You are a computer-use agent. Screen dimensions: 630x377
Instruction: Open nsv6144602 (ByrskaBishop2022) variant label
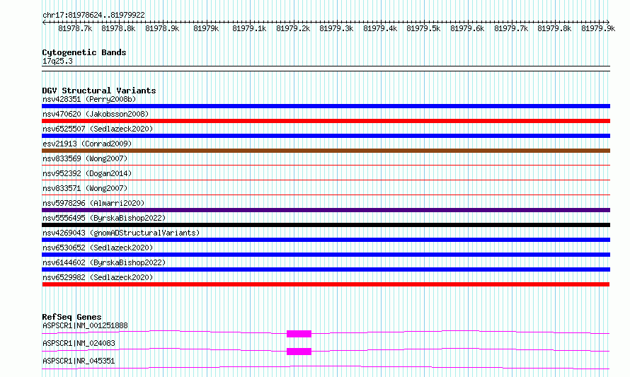point(104,262)
